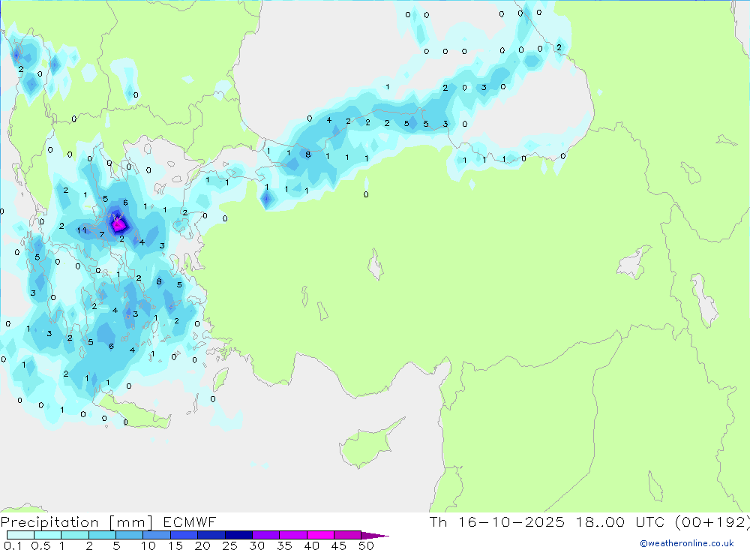Click the '[mm]' unit label
Viewport: 750px width, 550px height.
pyautogui.click(x=131, y=522)
